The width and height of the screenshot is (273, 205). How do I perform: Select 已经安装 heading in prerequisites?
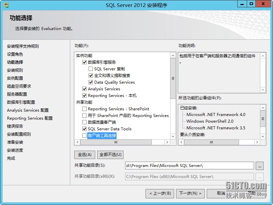188,108
